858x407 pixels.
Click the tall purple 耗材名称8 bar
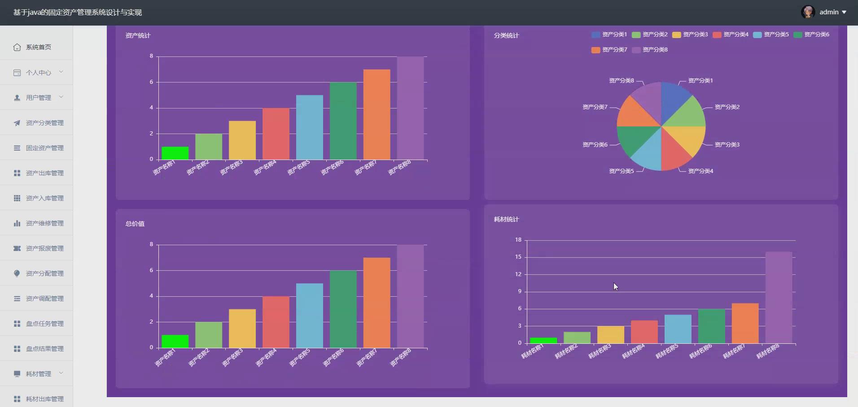(x=779, y=298)
